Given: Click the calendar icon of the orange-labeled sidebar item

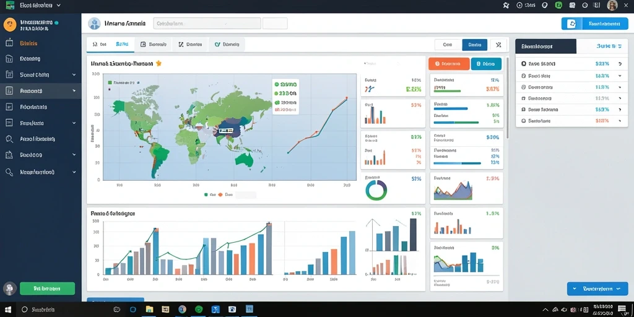Looking at the screenshot, I should (x=10, y=43).
